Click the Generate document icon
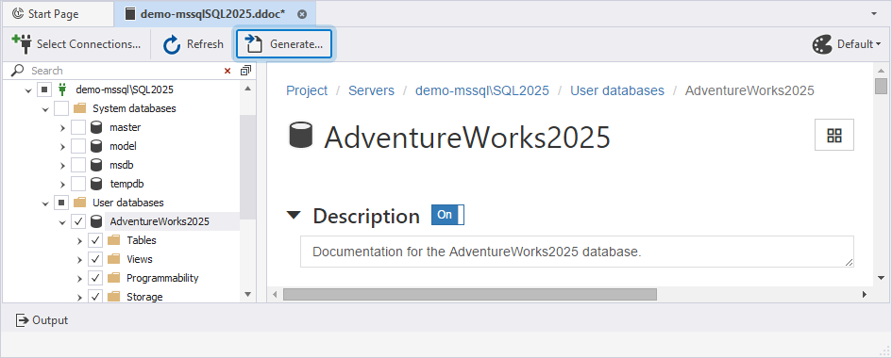Screen dimensions: 892x358 253,43
